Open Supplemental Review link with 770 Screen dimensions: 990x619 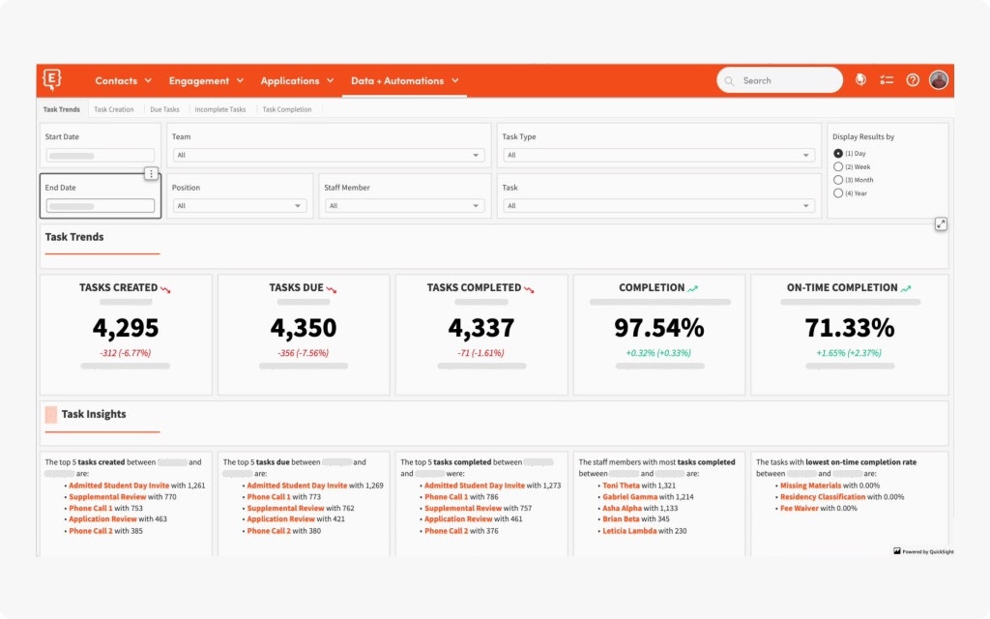pos(107,497)
